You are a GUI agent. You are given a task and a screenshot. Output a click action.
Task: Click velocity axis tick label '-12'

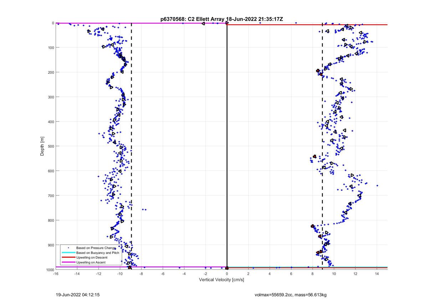coord(98,274)
